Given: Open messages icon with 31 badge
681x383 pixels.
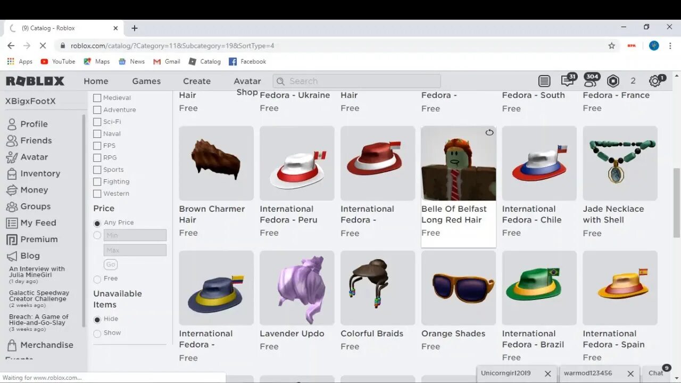Looking at the screenshot, I should (x=568, y=80).
